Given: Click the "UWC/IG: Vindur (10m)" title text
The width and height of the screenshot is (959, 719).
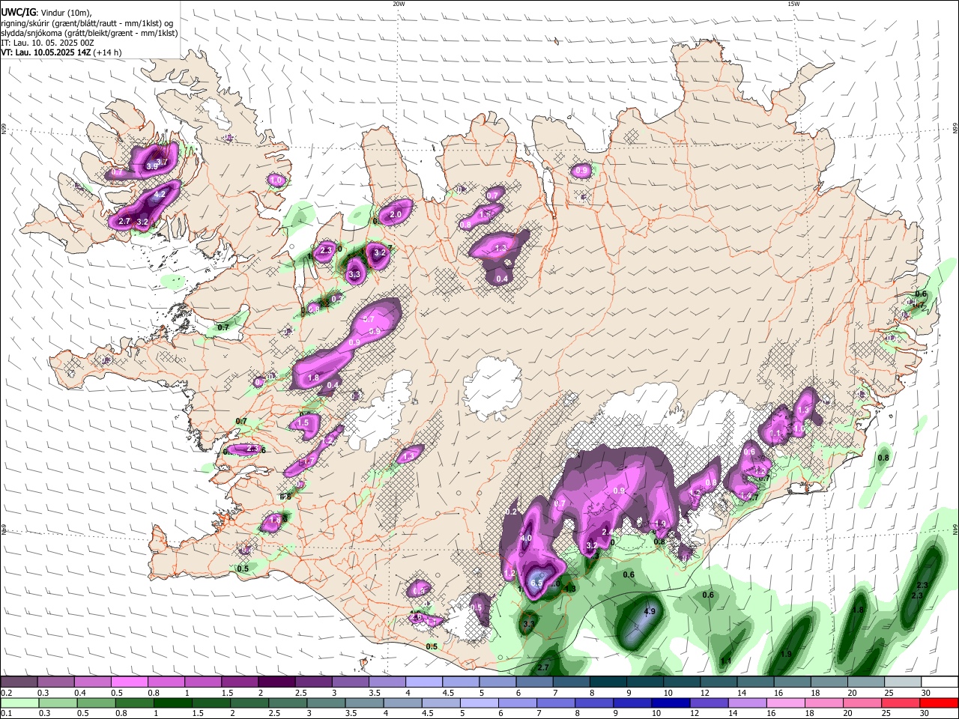Looking at the screenshot, I should (46, 12).
